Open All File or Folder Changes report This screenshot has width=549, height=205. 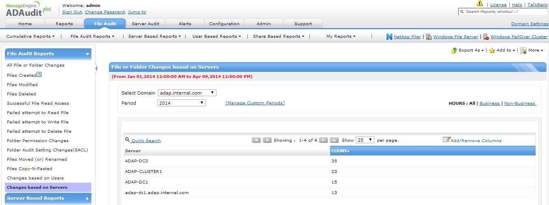(x=36, y=65)
